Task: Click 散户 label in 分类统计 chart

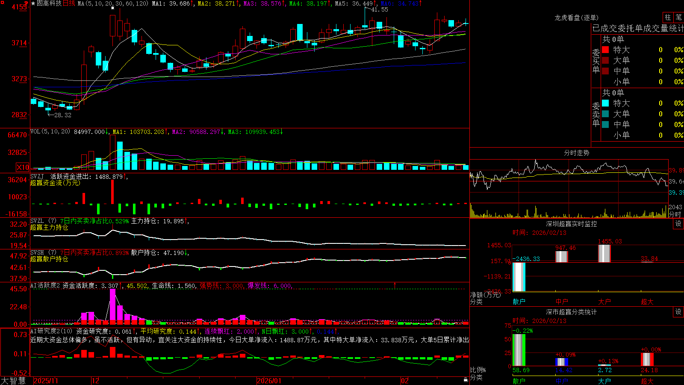Action: pyautogui.click(x=519, y=381)
